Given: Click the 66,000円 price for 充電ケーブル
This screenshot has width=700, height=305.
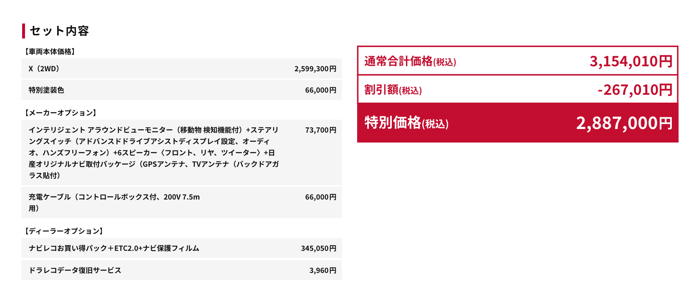Looking at the screenshot, I should (321, 197).
